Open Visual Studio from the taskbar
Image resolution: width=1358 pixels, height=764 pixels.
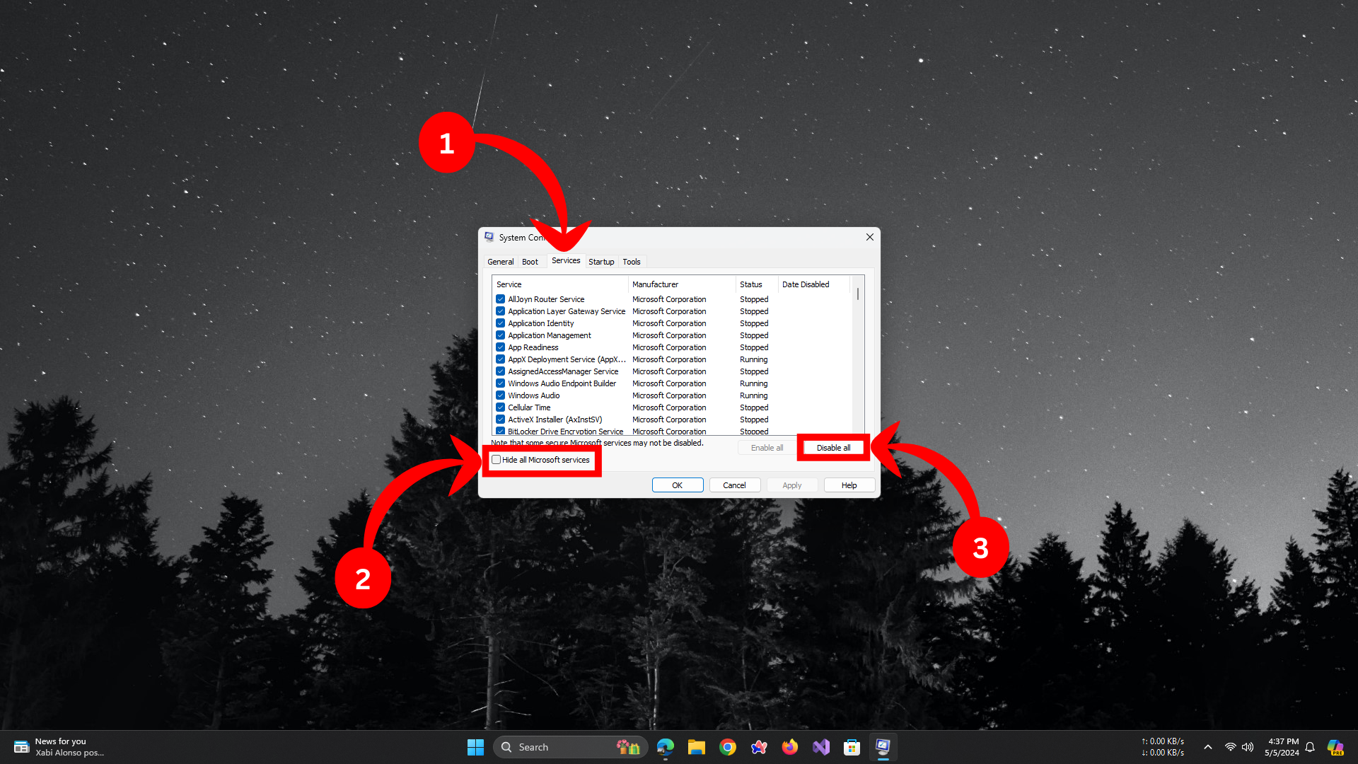tap(820, 747)
